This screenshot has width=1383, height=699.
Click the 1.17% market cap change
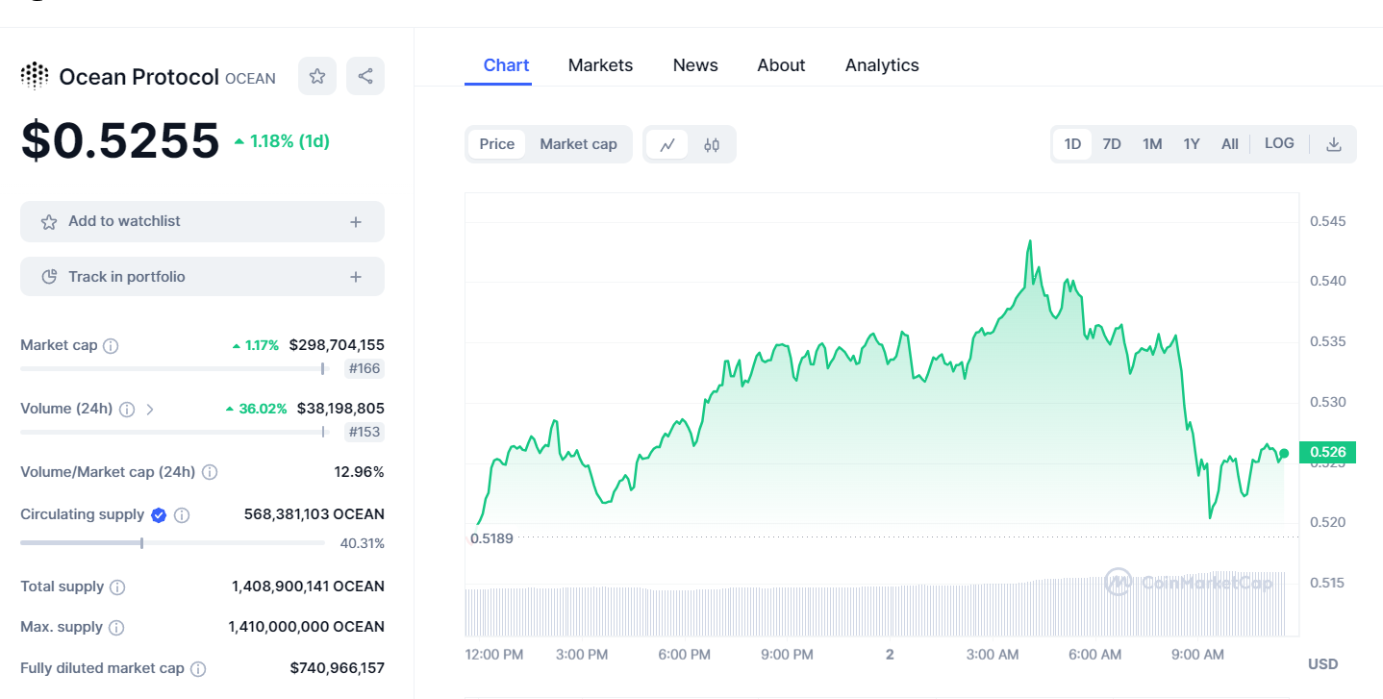coord(256,345)
